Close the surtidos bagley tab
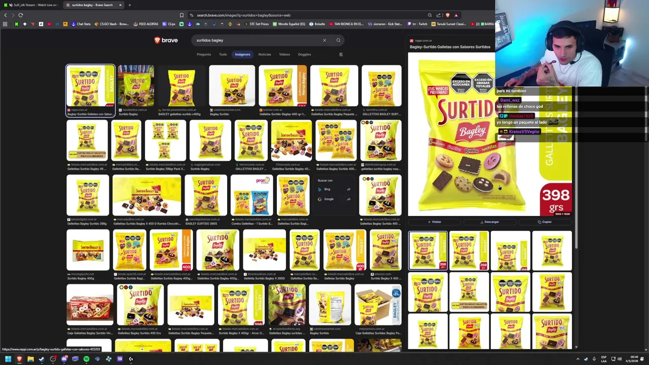 [120, 5]
